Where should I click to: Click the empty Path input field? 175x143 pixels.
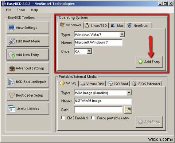pos(98,110)
